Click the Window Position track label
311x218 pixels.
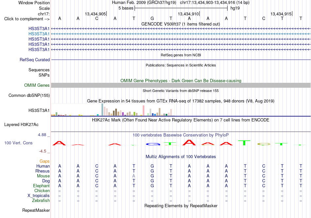click(x=34, y=3)
